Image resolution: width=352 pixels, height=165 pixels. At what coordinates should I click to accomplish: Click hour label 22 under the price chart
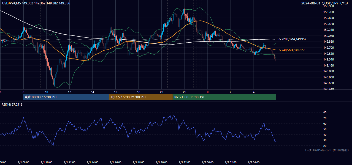tap(185, 92)
